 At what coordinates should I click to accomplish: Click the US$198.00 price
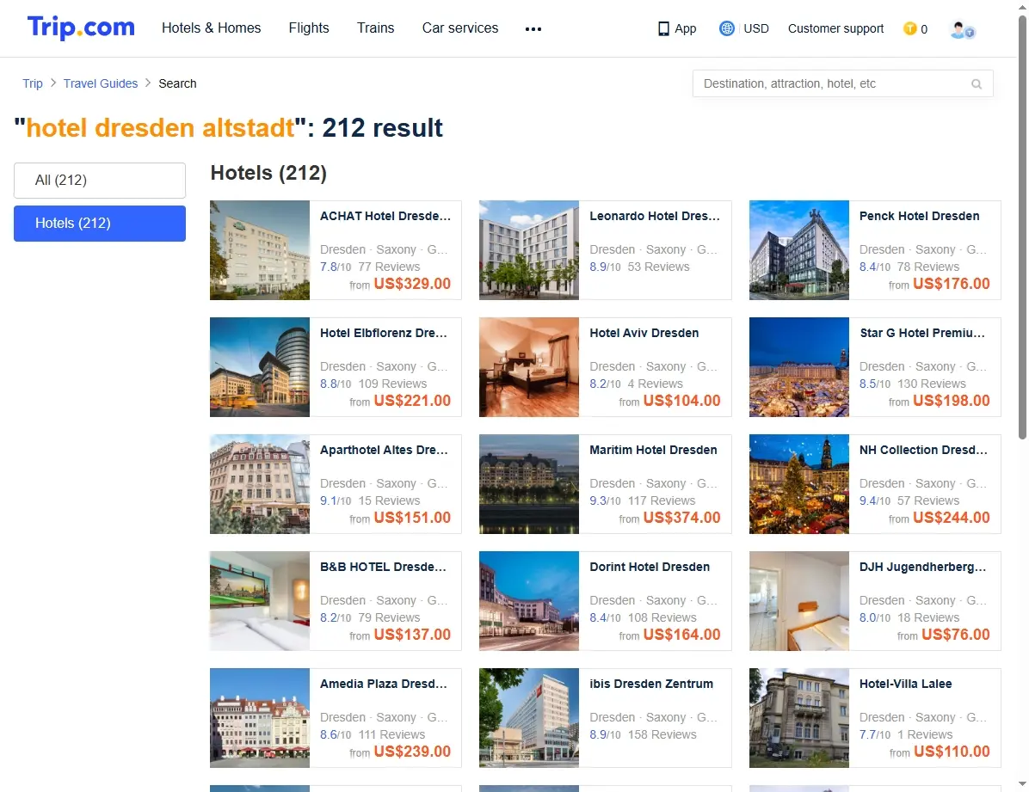click(951, 401)
